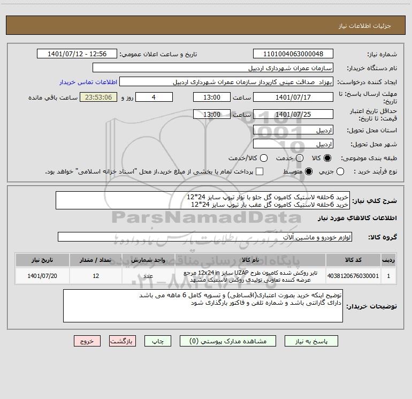The image size is (412, 399).
Task: Click response deadline date 1401/07/17 field
Action: point(293,97)
